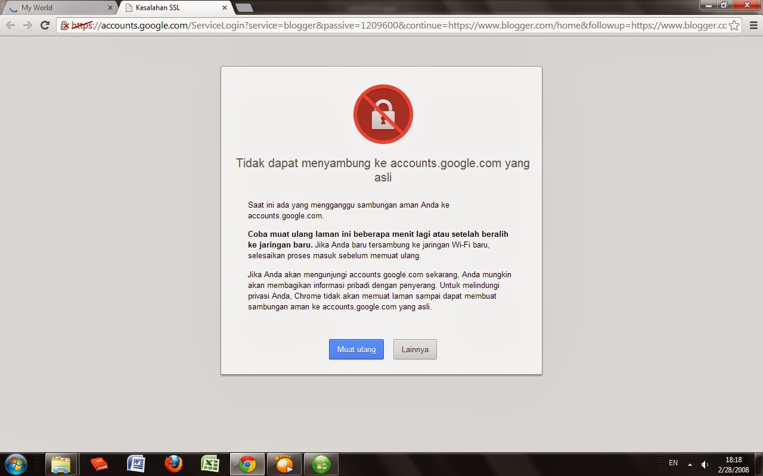Open Microsoft Excel from the taskbar
763x476 pixels.
210,464
